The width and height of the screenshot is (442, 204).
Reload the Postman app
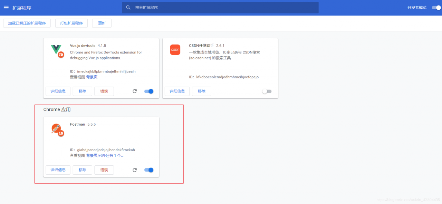click(135, 170)
